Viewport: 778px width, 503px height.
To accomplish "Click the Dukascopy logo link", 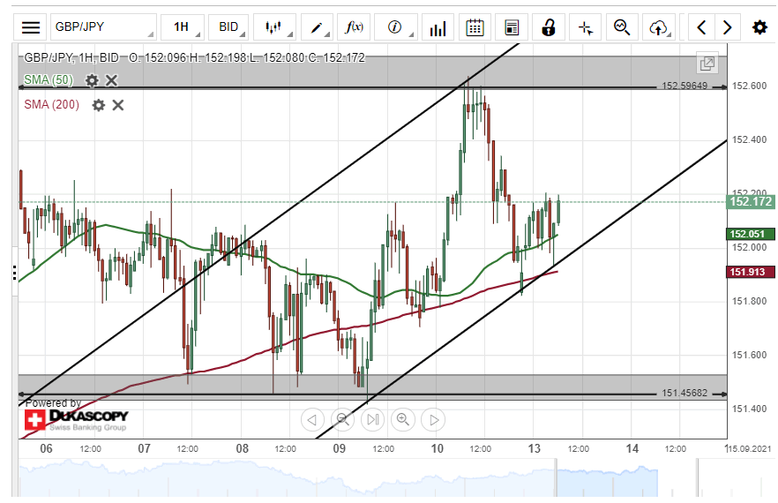I will click(x=77, y=419).
